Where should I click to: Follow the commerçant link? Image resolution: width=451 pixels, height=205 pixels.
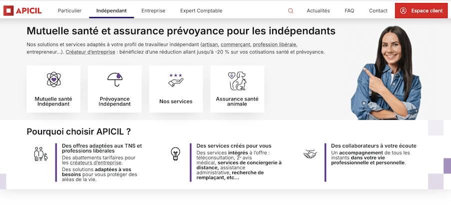point(236,44)
